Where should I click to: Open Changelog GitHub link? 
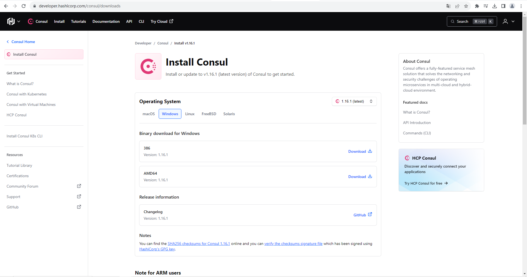363,215
